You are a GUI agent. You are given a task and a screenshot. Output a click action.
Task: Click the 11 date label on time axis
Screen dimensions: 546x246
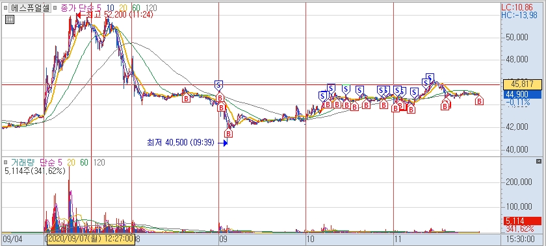tap(398, 239)
